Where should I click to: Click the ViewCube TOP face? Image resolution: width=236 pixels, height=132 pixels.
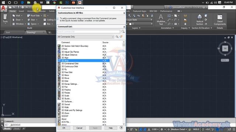click(225, 48)
